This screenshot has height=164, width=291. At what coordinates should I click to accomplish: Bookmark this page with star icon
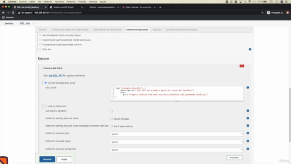coord(262,13)
